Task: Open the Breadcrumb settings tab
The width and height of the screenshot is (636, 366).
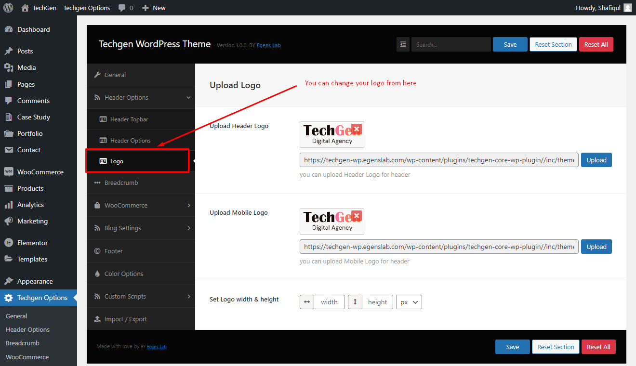Action: (x=141, y=183)
